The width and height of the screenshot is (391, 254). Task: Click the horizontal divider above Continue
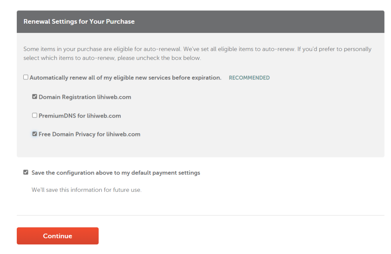click(x=200, y=215)
